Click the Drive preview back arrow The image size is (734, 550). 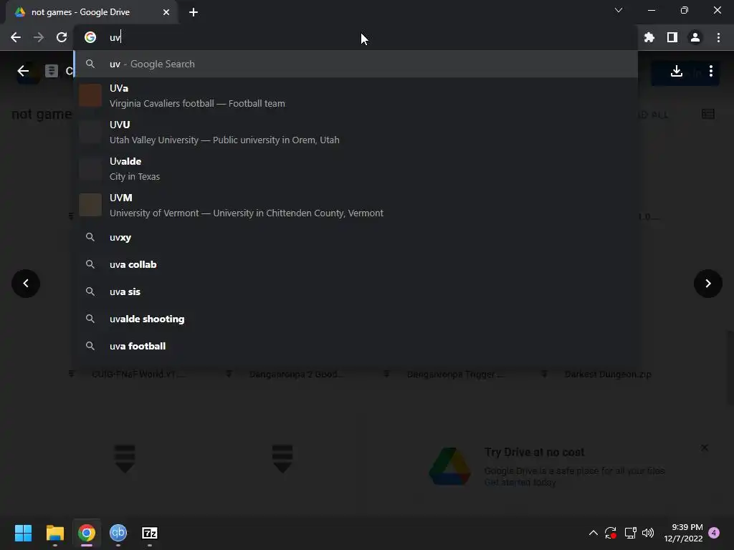tap(23, 71)
